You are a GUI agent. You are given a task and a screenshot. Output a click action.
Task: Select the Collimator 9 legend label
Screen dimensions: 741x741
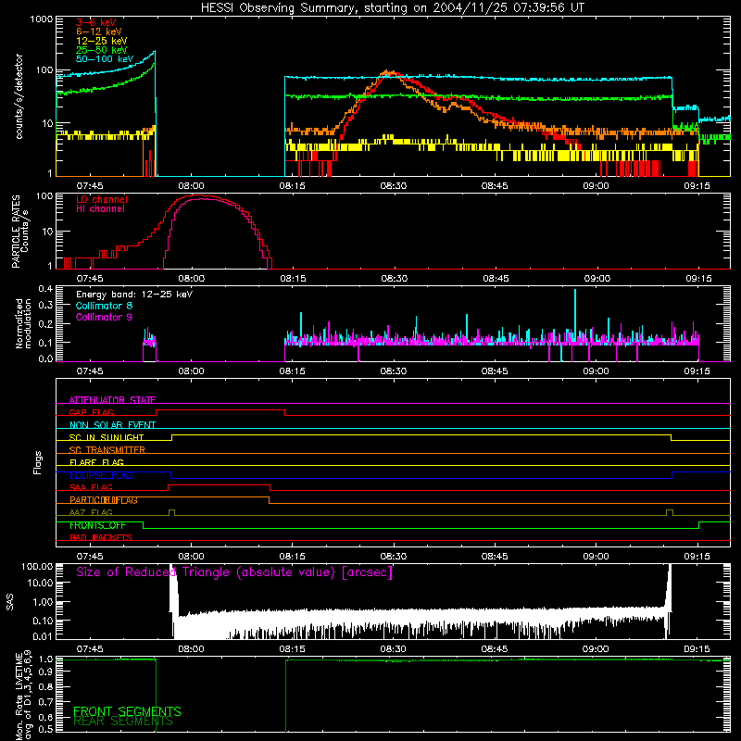click(x=104, y=317)
